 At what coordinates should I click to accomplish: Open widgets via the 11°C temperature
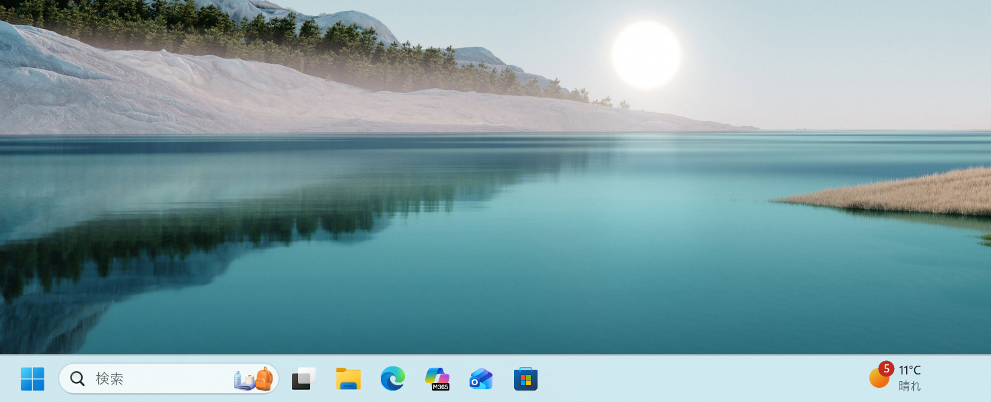[910, 370]
